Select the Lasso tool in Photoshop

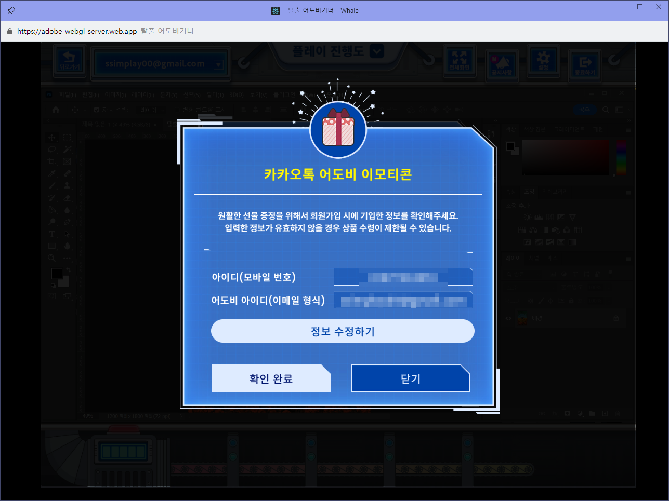[x=51, y=150]
